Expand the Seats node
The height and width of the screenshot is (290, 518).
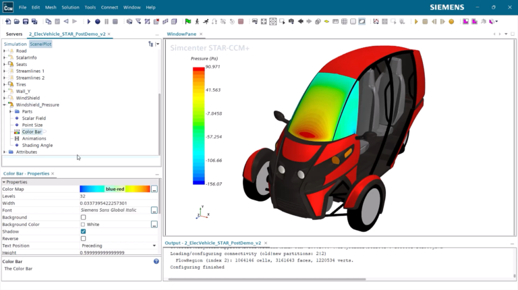coord(5,65)
